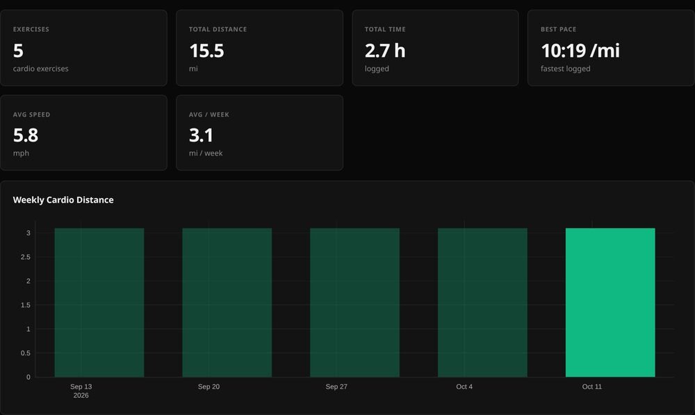Select the Sep 20 weekly distance bar
This screenshot has width=695, height=415.
[x=227, y=303]
